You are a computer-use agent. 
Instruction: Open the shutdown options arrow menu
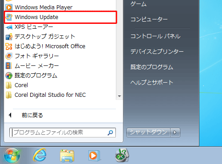(x=175, y=133)
